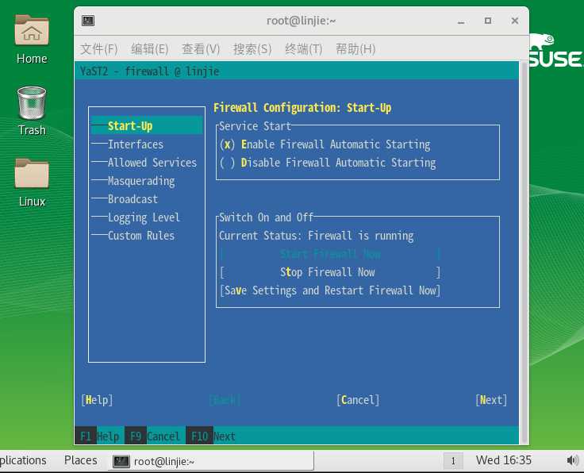Click the Stop Firewall Now button
Viewport: 584px width, 473px height.
coord(330,272)
